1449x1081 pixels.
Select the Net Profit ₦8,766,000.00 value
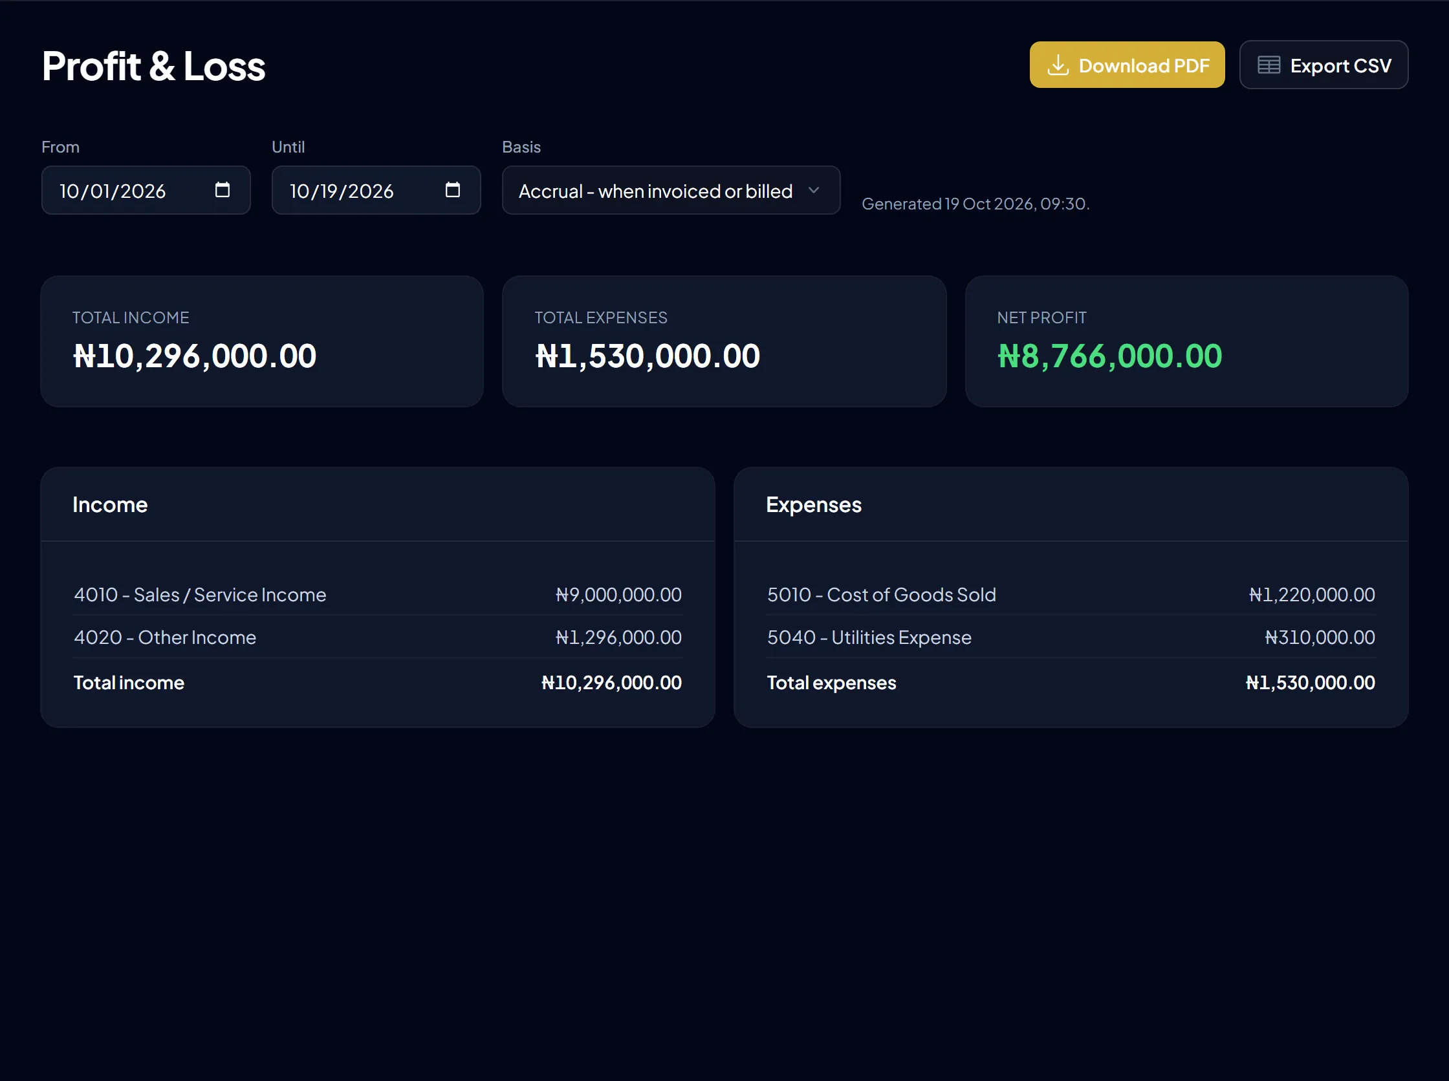click(1109, 357)
